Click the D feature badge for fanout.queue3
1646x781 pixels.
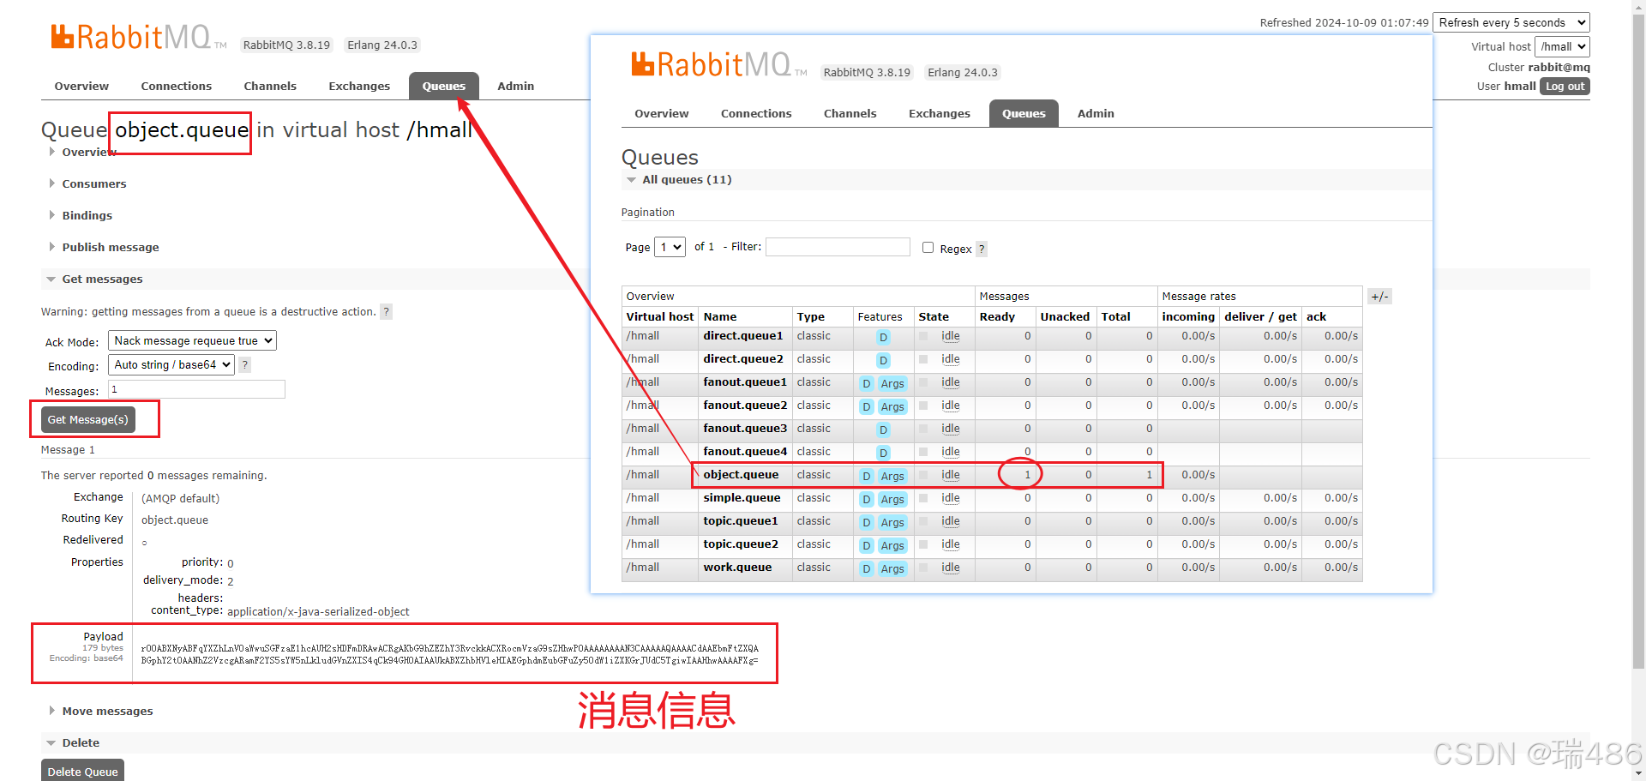(x=883, y=430)
